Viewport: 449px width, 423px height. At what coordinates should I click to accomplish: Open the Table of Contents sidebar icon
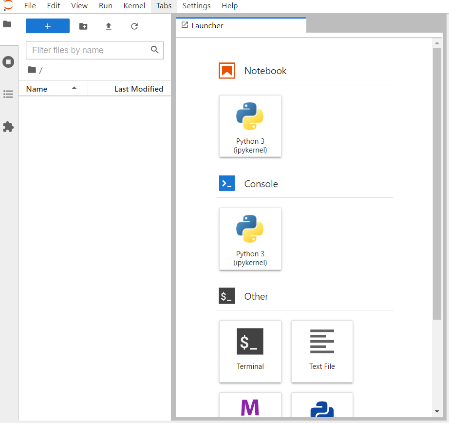click(x=8, y=94)
